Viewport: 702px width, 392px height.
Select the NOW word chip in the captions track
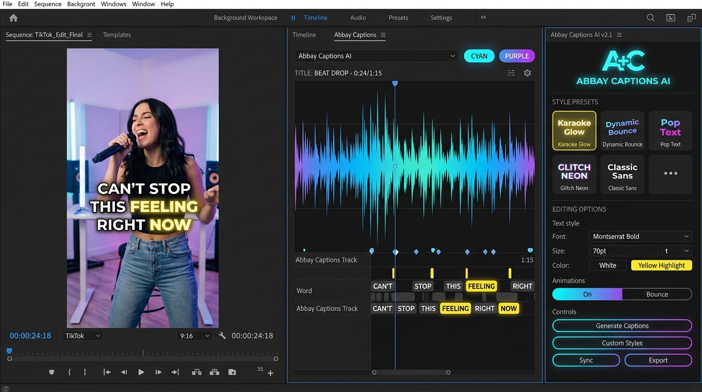pos(509,308)
